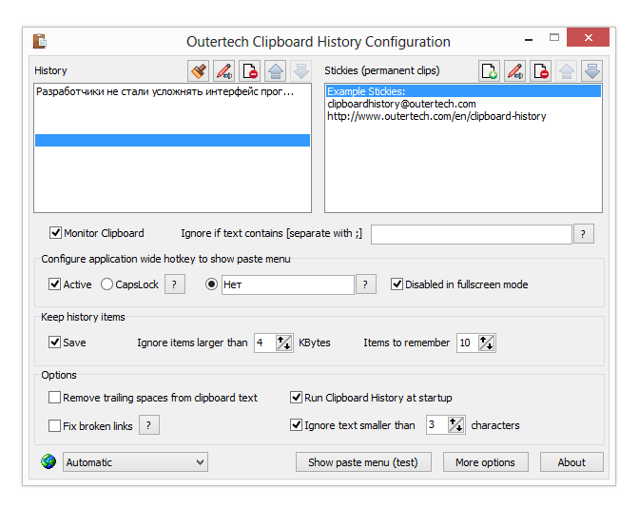The height and width of the screenshot is (509, 639).
Task: Click the clear history broom icon
Action: pos(199,70)
